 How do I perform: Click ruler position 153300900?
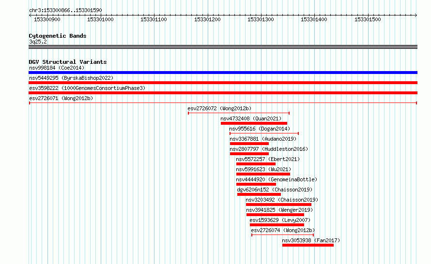(47, 19)
